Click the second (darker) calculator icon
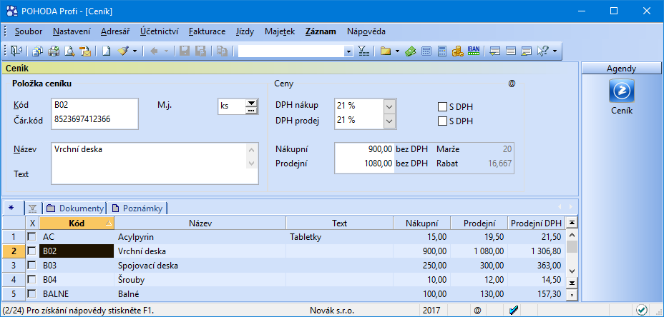This screenshot has height=317, width=664. coord(441,51)
